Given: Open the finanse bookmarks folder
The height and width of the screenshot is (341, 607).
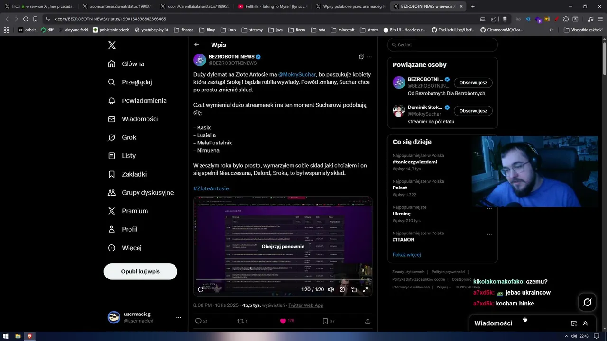Looking at the screenshot, I should [184, 30].
